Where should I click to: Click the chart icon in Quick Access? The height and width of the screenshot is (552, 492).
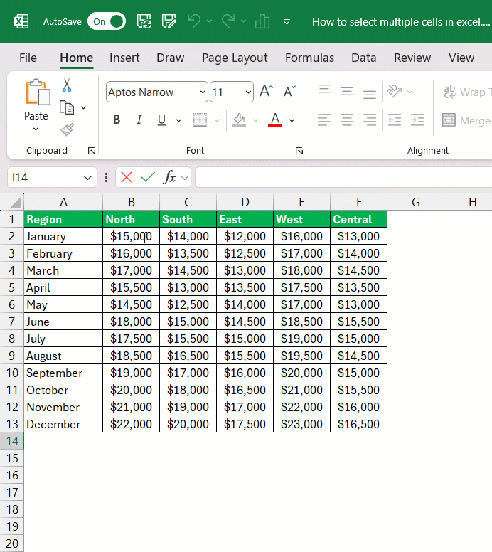point(262,21)
